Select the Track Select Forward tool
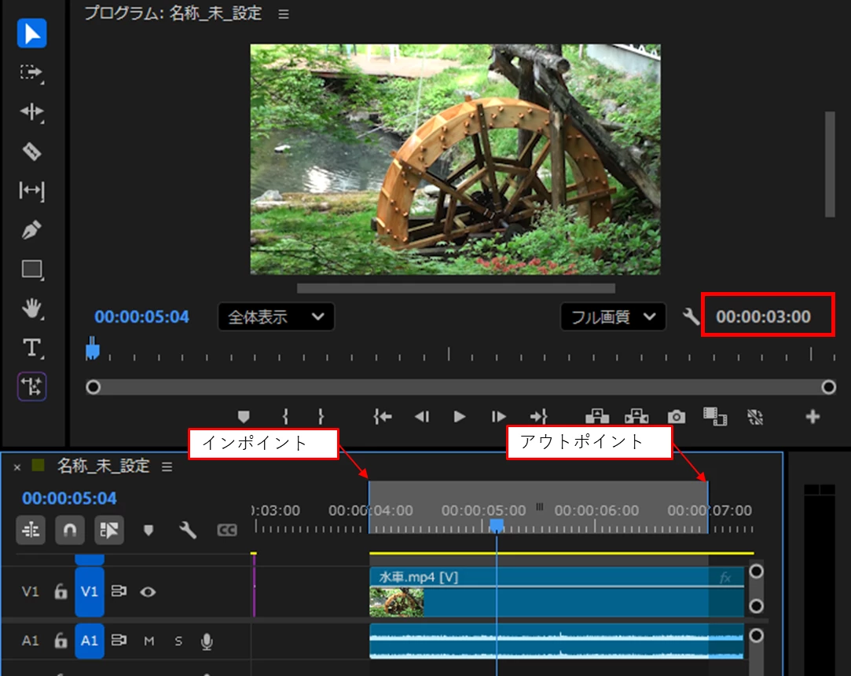The height and width of the screenshot is (676, 851). (x=31, y=73)
